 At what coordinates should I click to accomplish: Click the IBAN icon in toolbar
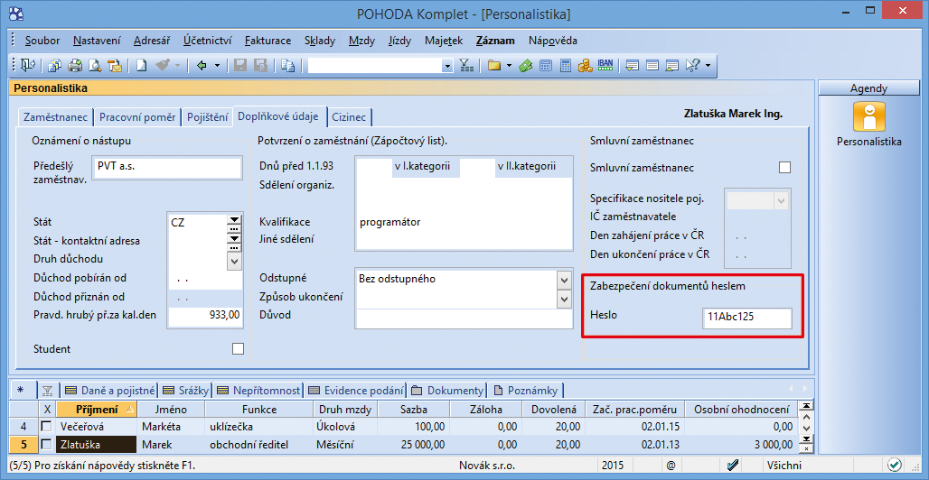click(x=605, y=65)
